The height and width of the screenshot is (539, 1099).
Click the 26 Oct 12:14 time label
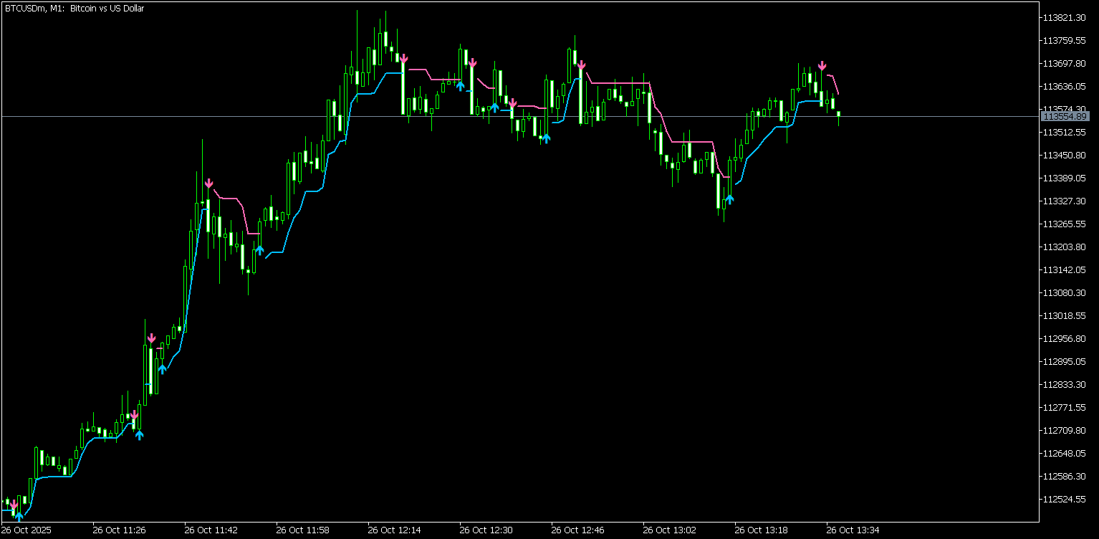[x=394, y=530]
